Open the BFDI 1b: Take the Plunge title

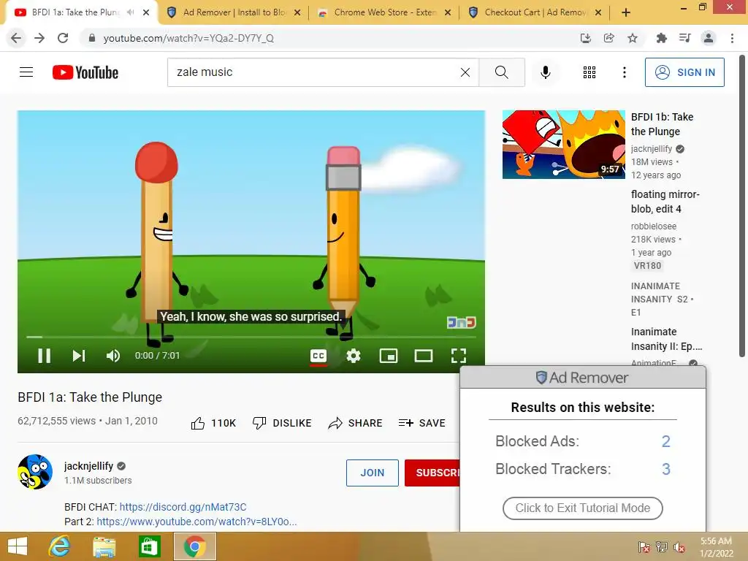[x=662, y=124]
